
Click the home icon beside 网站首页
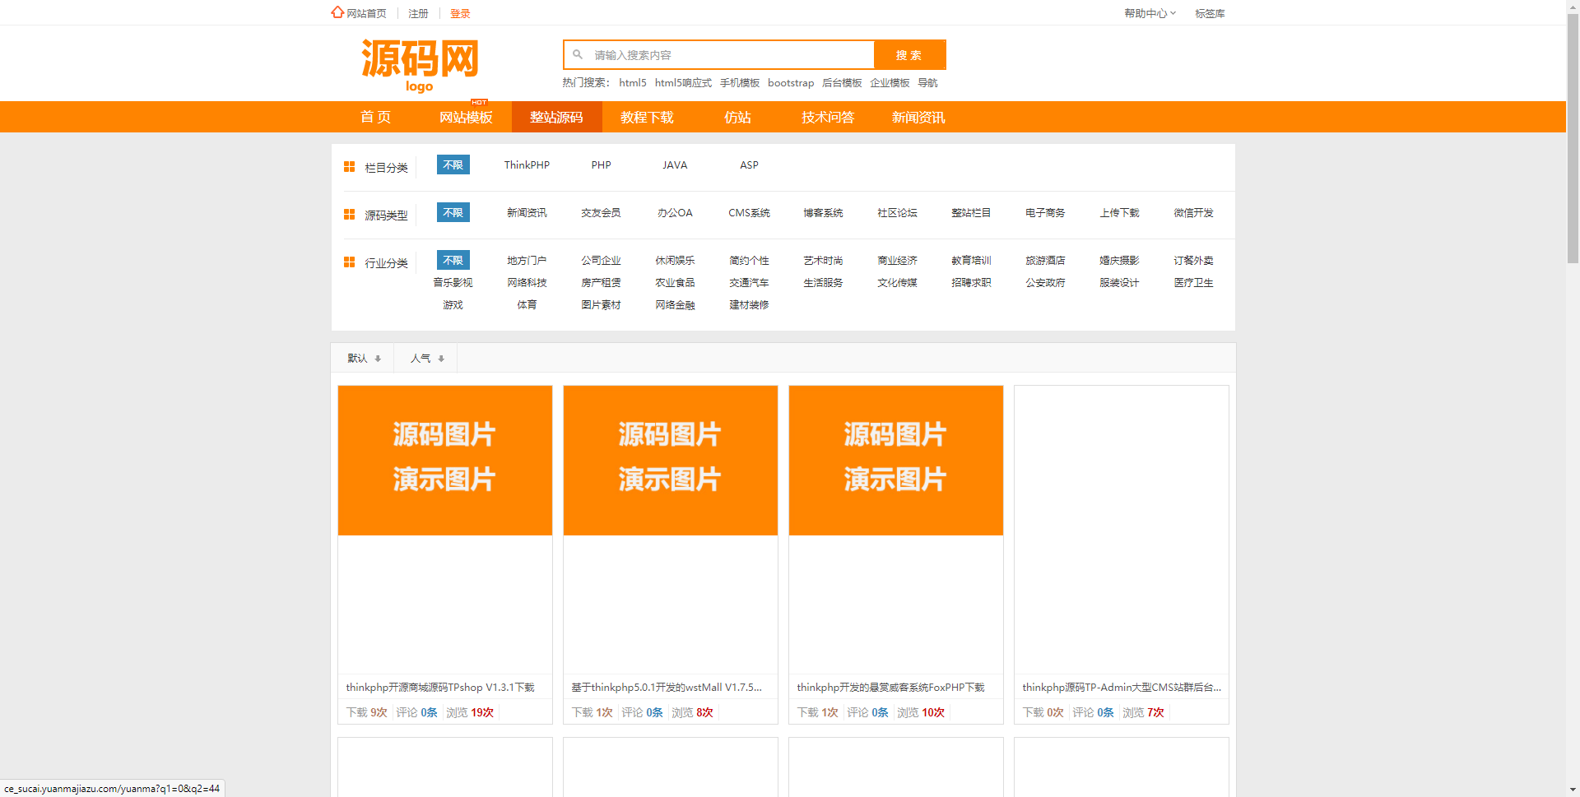click(337, 12)
